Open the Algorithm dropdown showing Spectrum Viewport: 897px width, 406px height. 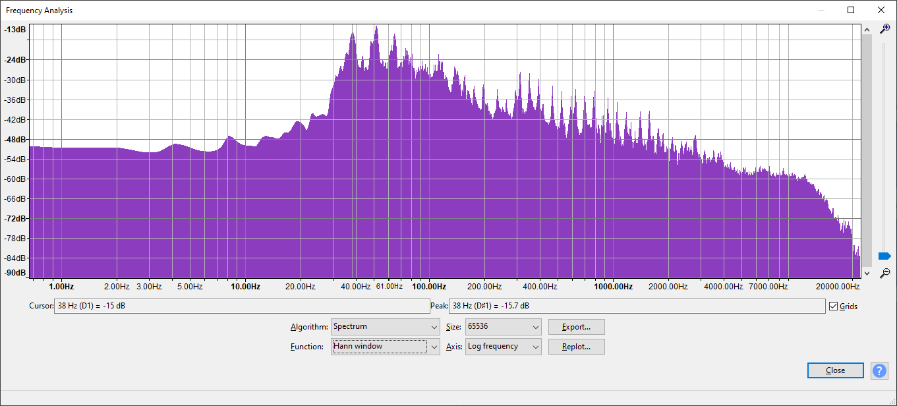click(x=385, y=327)
